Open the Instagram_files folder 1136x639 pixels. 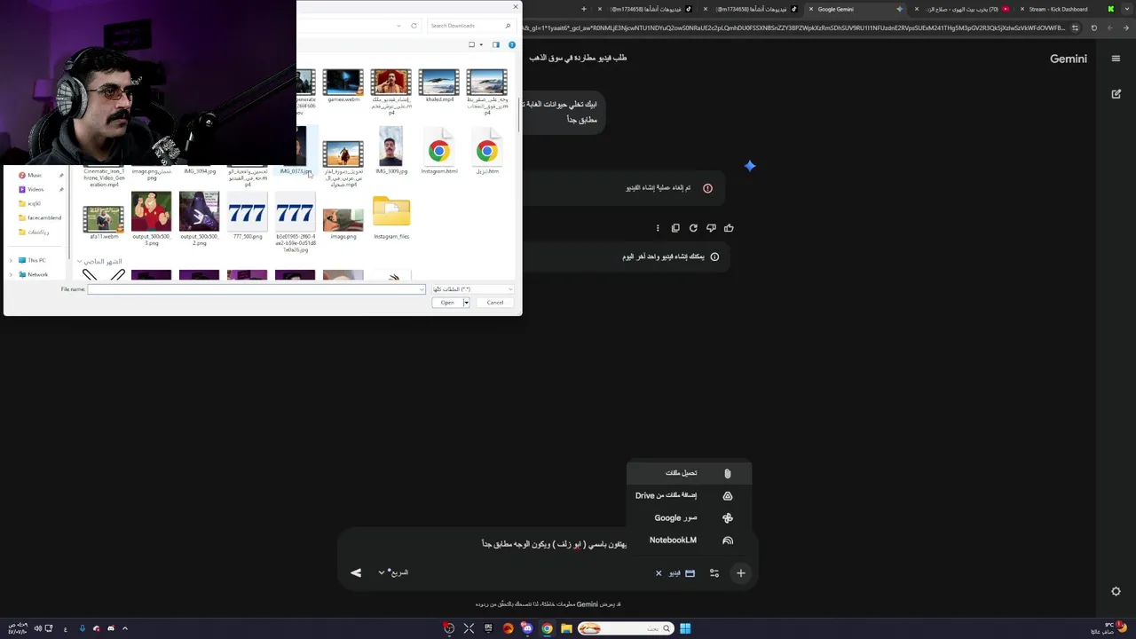(391, 219)
